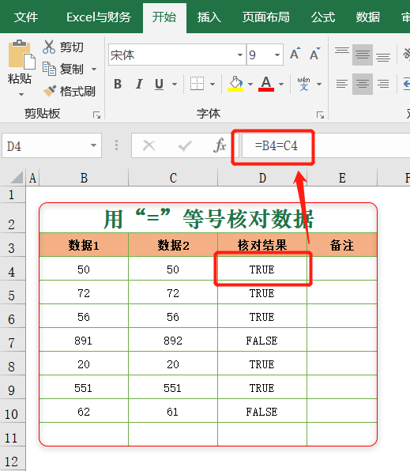Increase font size with larger A
Screen dimensions: 410x471
click(x=295, y=54)
